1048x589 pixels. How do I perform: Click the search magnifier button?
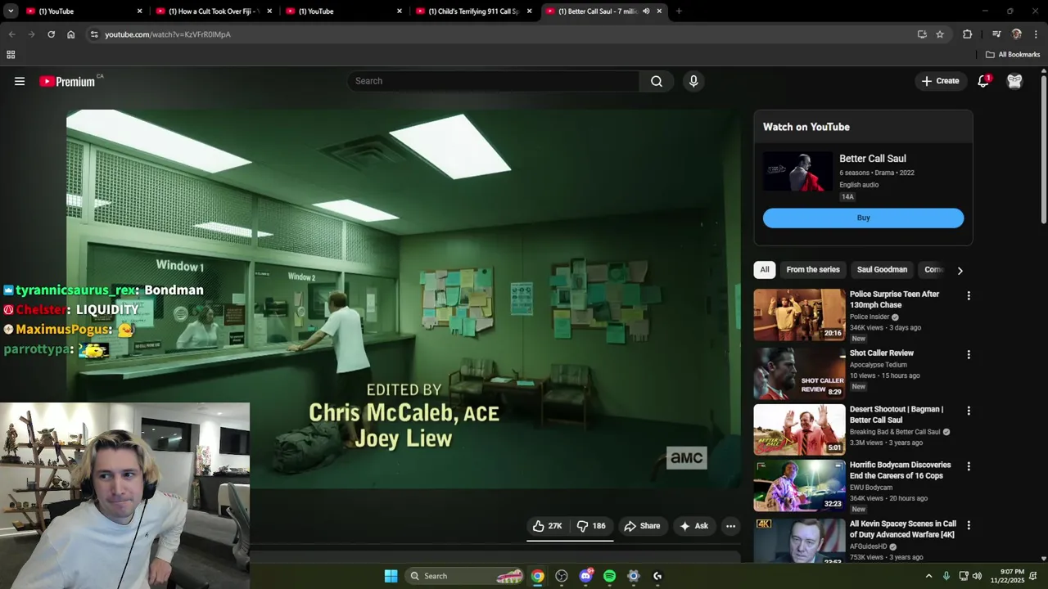657,81
